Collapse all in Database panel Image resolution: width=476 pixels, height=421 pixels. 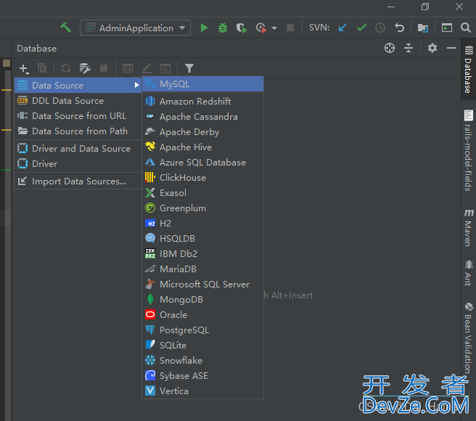tap(409, 48)
